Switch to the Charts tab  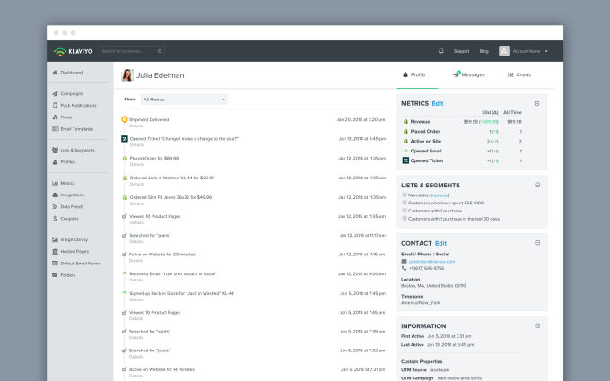(x=519, y=75)
